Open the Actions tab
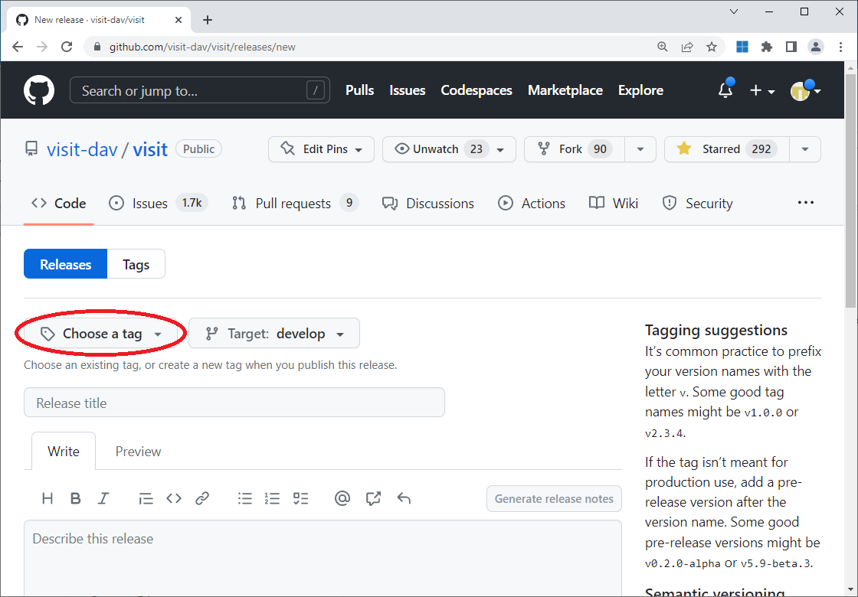 (x=532, y=204)
